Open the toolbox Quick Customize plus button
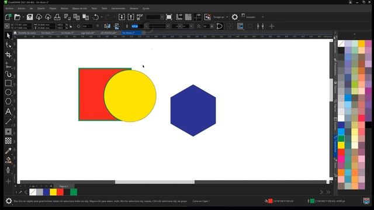Image resolution: width=374 pixels, height=210 pixels. point(8,181)
